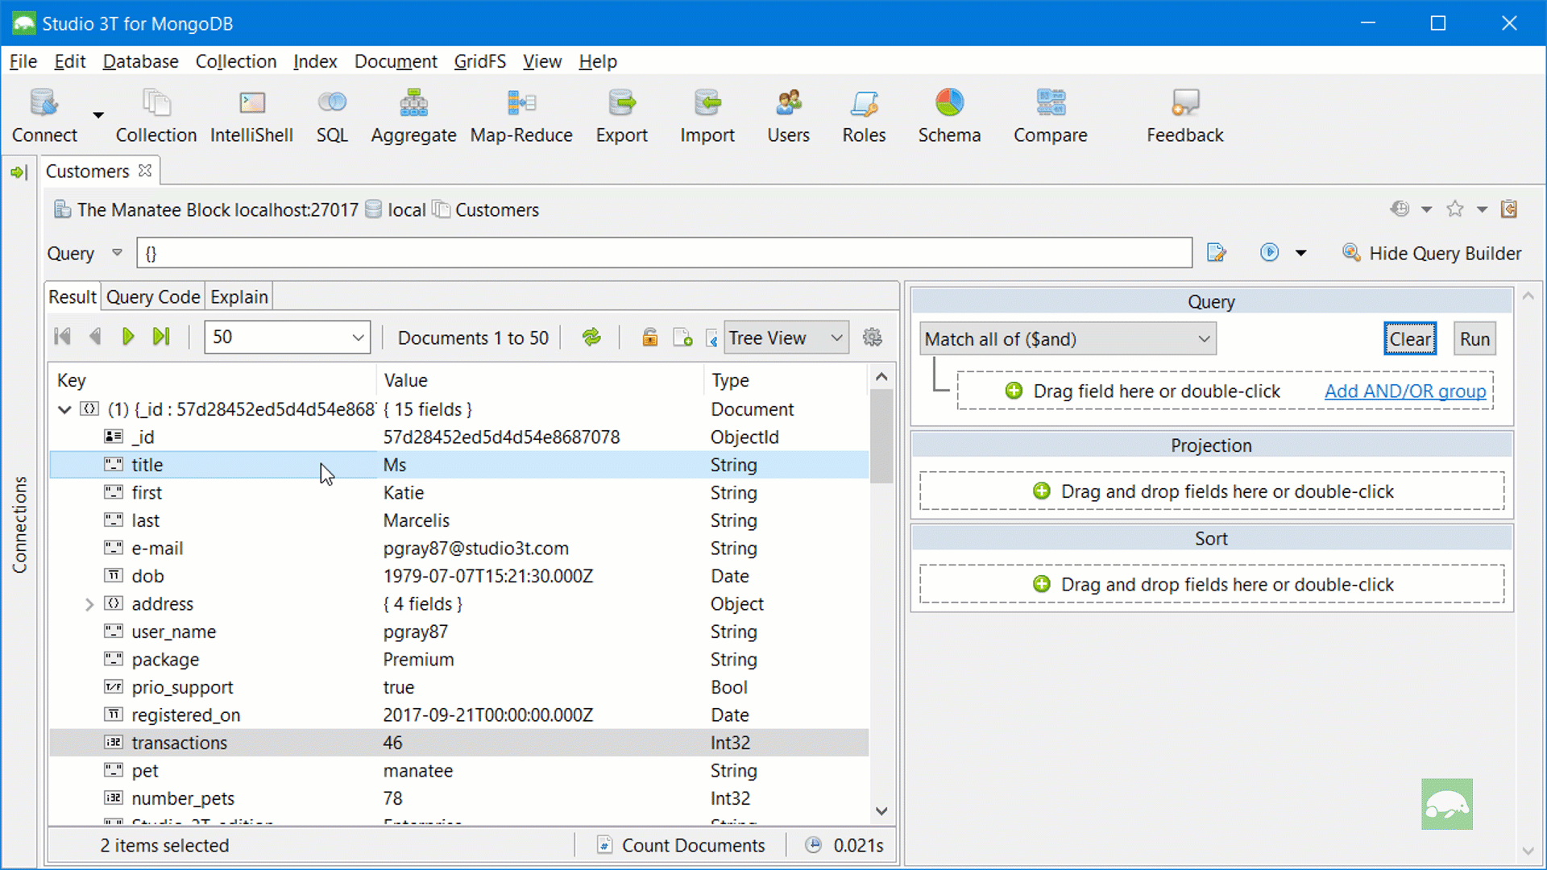Collapse document (1) in the tree

coord(64,409)
